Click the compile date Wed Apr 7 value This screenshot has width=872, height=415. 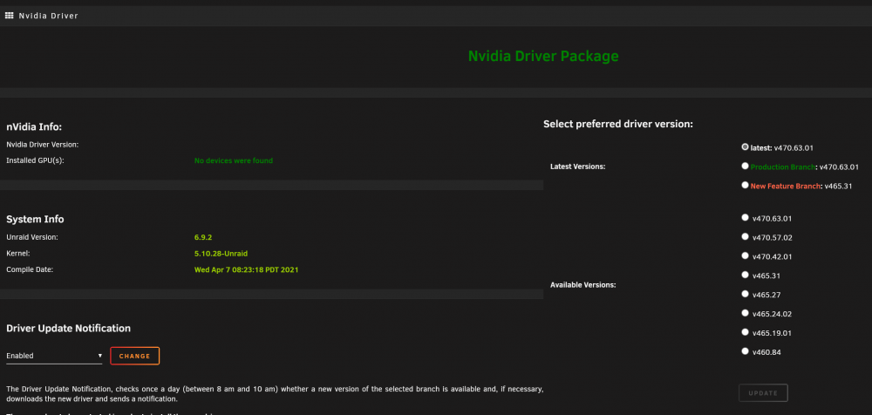[x=247, y=269]
